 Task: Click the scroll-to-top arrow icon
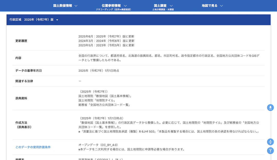[270, 151]
